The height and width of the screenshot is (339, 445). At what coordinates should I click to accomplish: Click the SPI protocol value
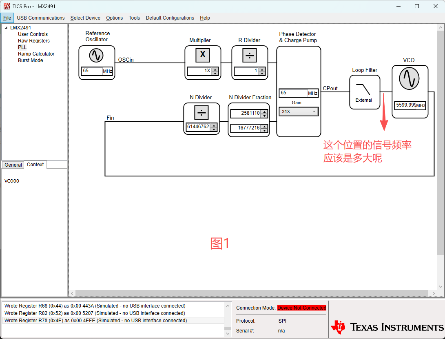click(x=282, y=321)
